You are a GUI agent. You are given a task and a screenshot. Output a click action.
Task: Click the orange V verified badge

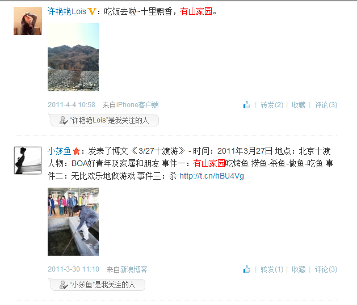click(92, 11)
